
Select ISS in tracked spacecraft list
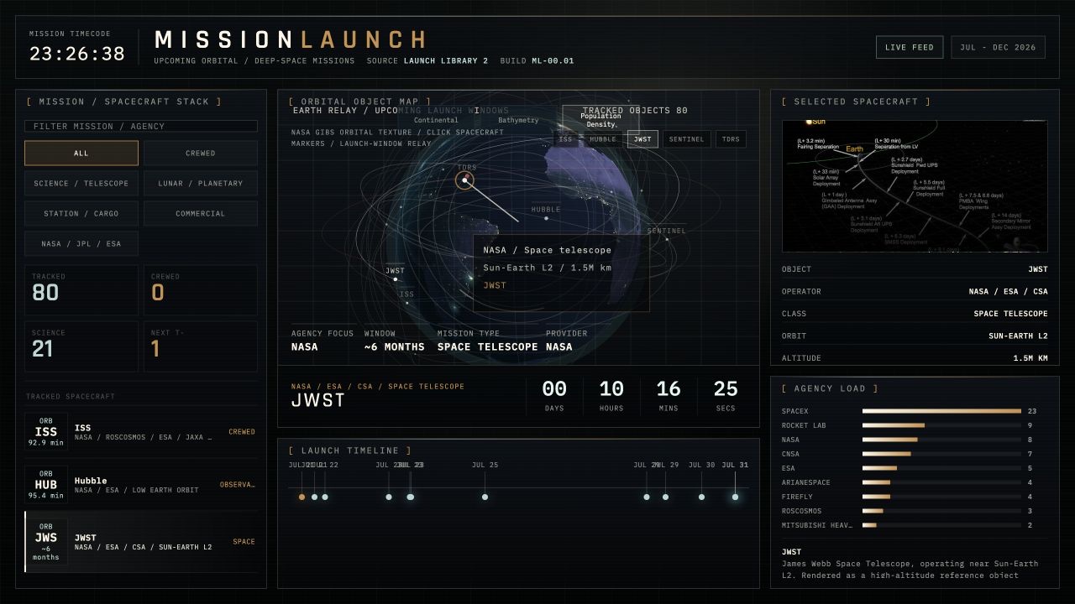point(141,432)
